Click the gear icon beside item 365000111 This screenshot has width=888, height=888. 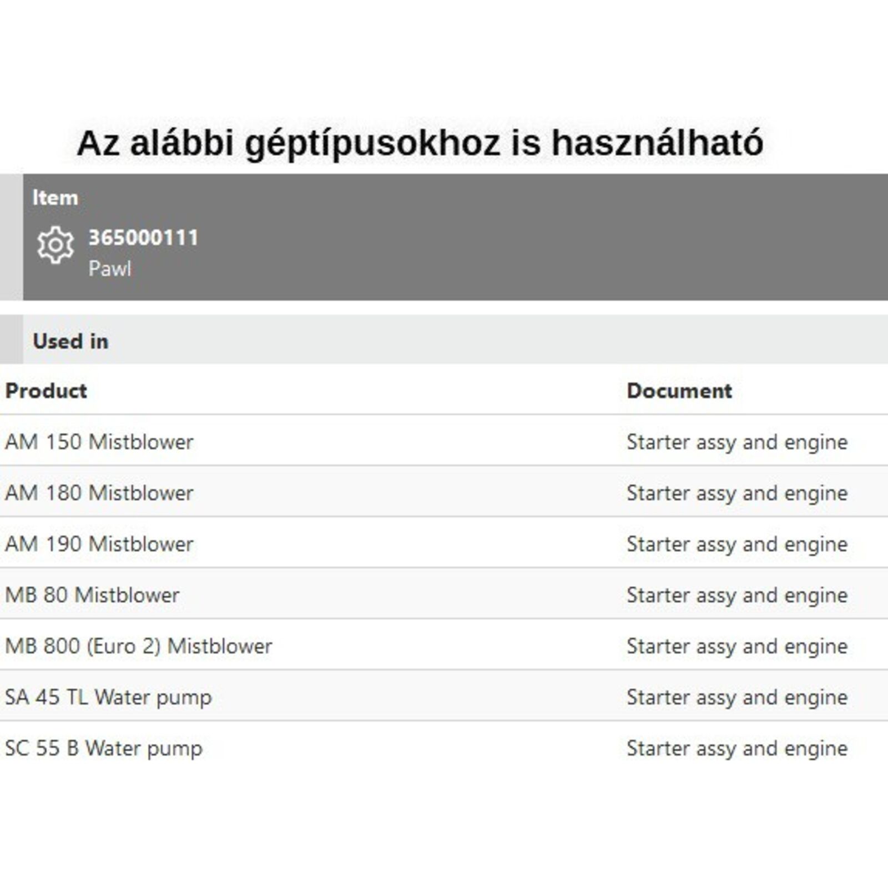coord(56,244)
